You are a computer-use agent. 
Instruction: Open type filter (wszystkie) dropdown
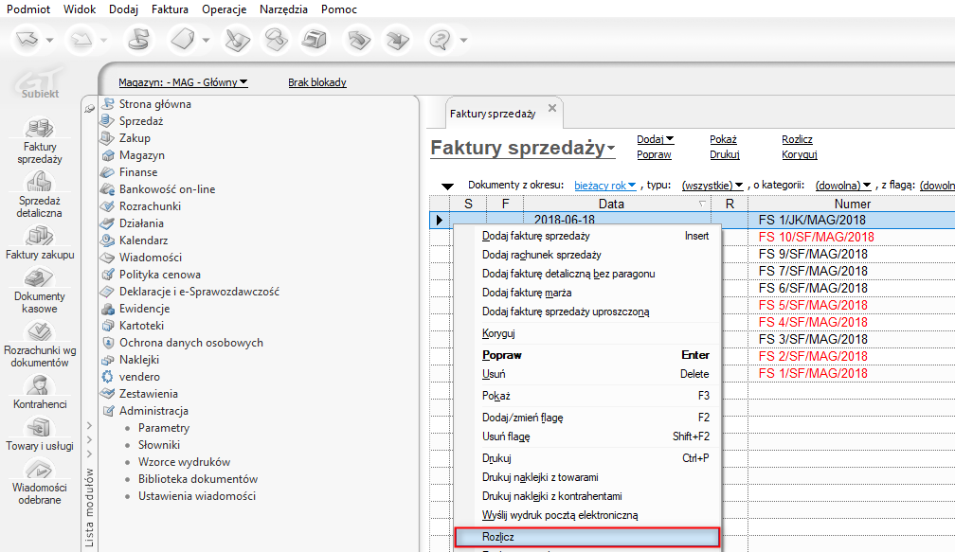pyautogui.click(x=712, y=185)
